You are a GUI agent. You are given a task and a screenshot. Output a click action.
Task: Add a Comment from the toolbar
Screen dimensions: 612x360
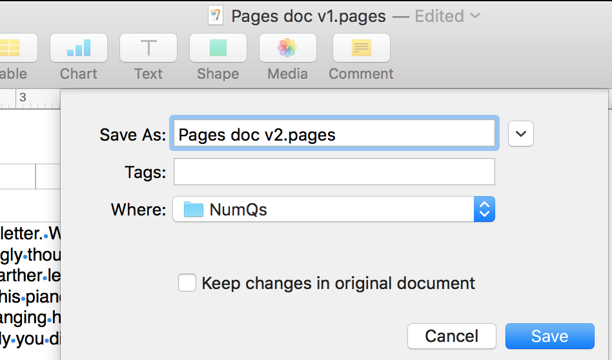(361, 48)
